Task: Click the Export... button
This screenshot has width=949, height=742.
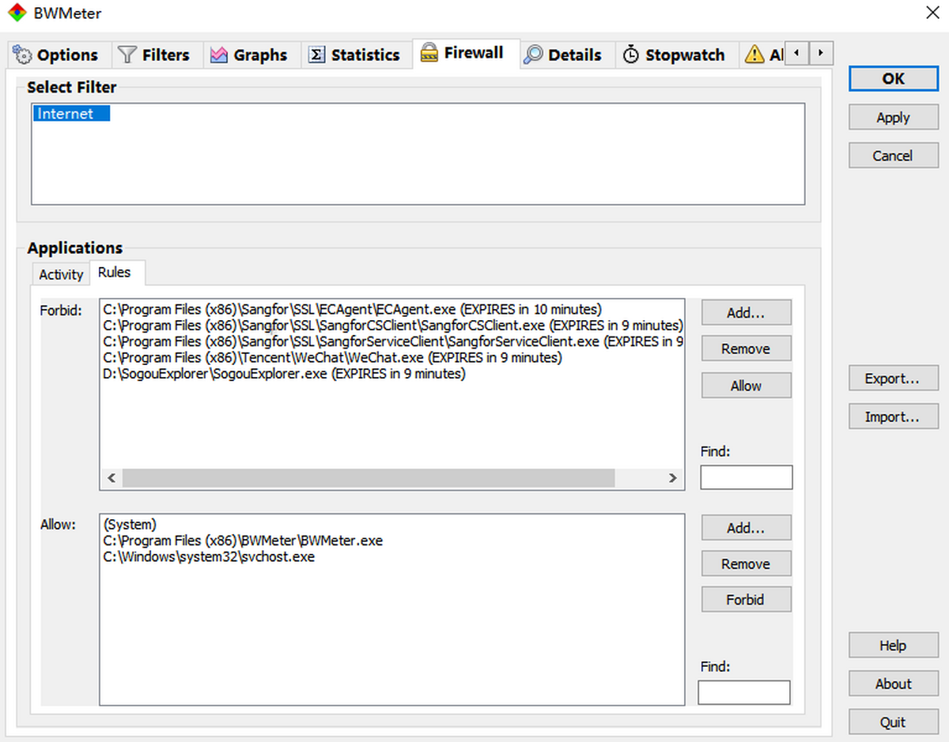Action: click(x=893, y=379)
